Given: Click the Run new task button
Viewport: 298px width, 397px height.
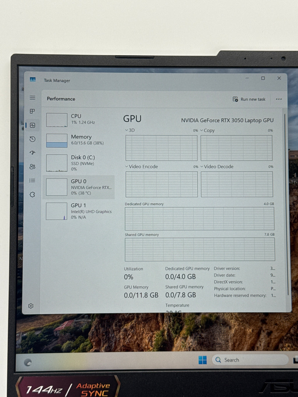Looking at the screenshot, I should pyautogui.click(x=249, y=99).
